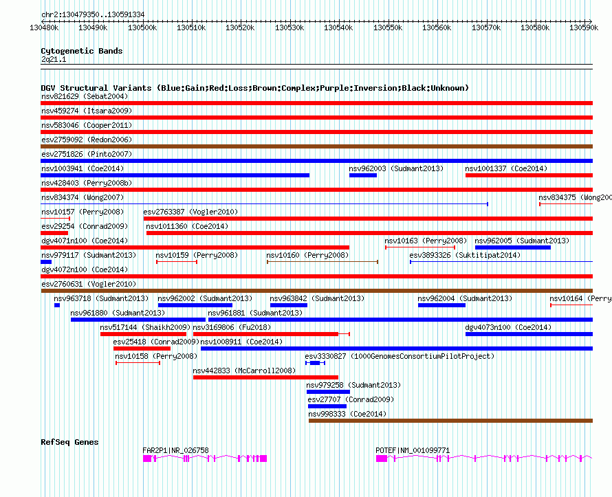Open the nsv583046 (Cooper2011) variant label
The image size is (612, 497).
[x=86, y=125]
